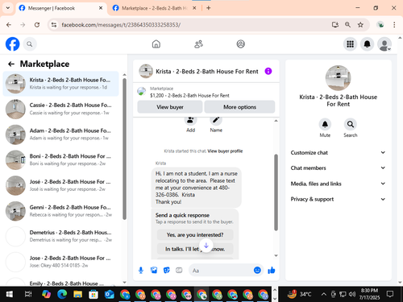The width and height of the screenshot is (403, 302).
Task: Open José is waiting conversation
Action: tap(60, 185)
